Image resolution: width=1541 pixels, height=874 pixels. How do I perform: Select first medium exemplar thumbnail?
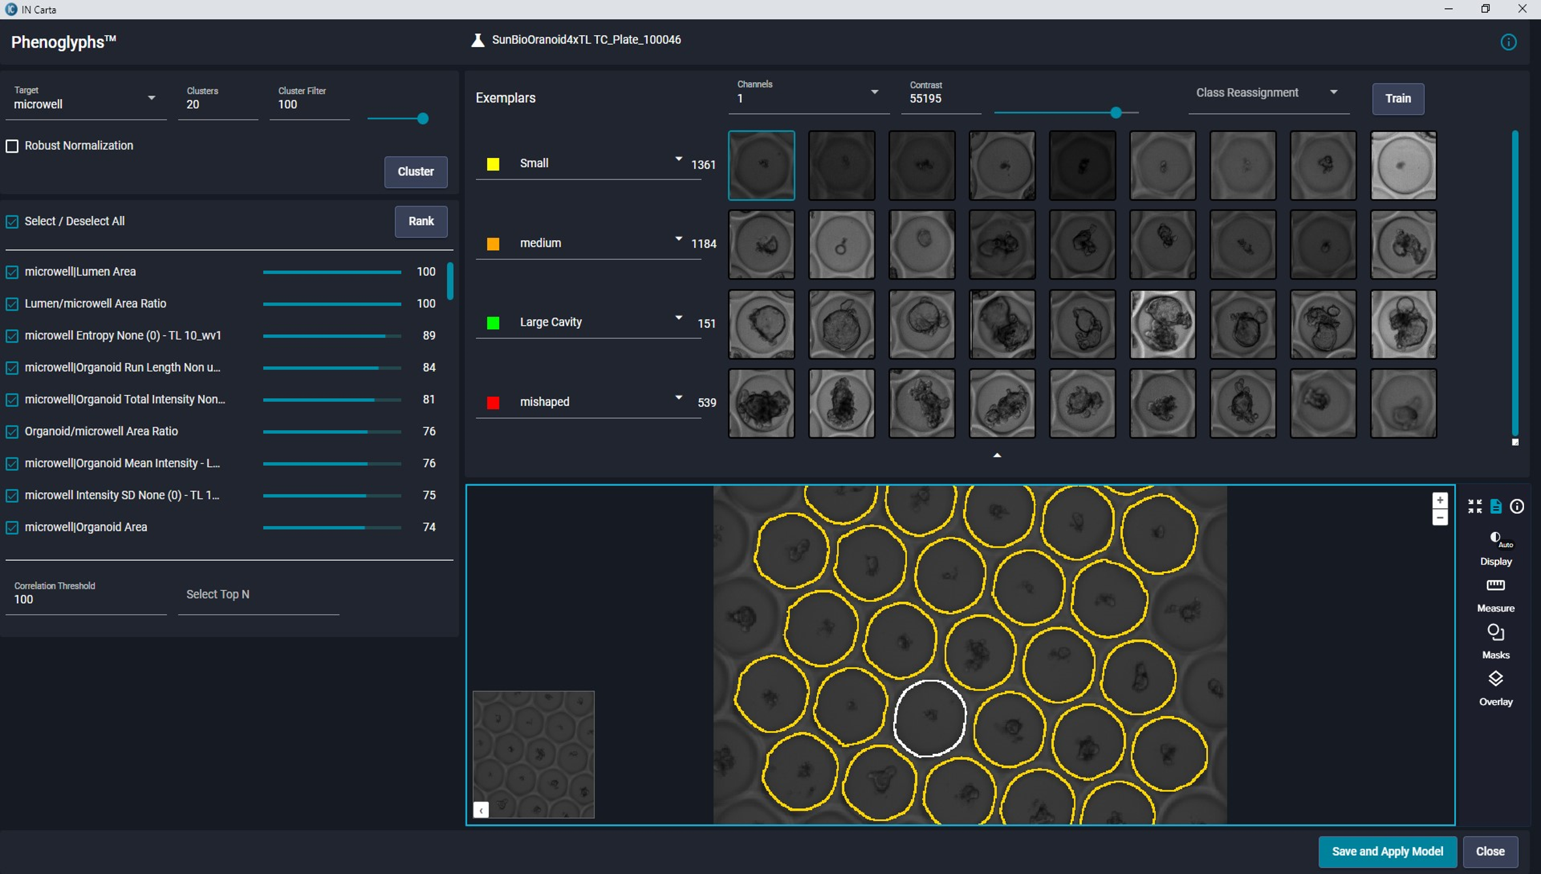click(761, 245)
